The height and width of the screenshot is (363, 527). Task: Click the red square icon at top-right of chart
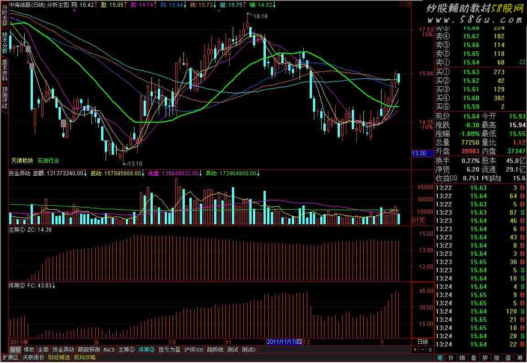click(409, 5)
